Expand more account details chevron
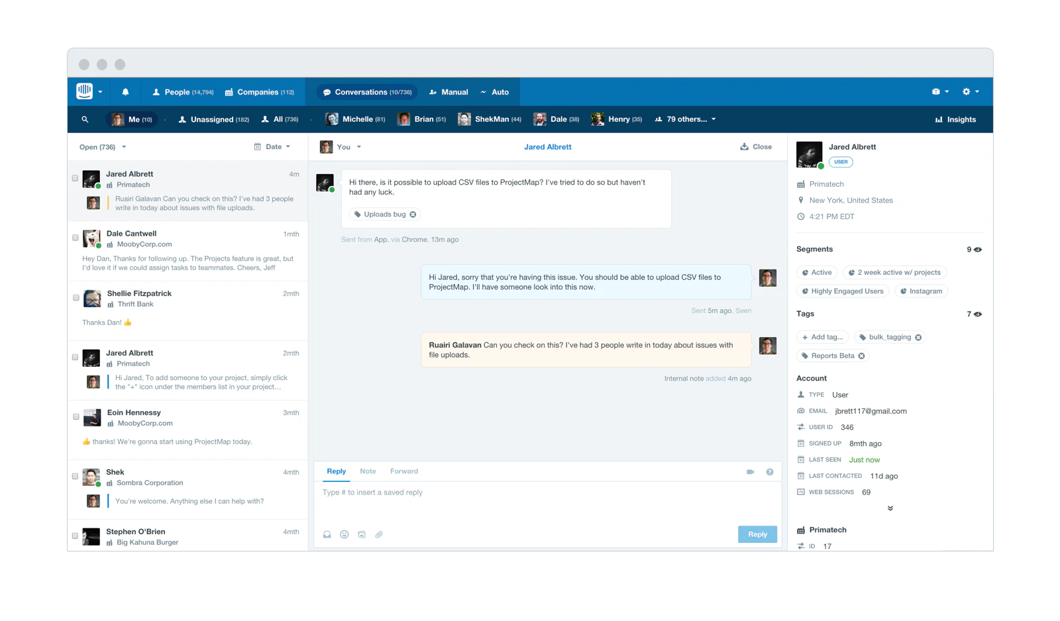The height and width of the screenshot is (621, 1060). pos(890,508)
